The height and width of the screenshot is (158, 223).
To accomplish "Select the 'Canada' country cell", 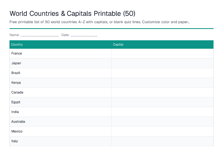I will [60, 92].
